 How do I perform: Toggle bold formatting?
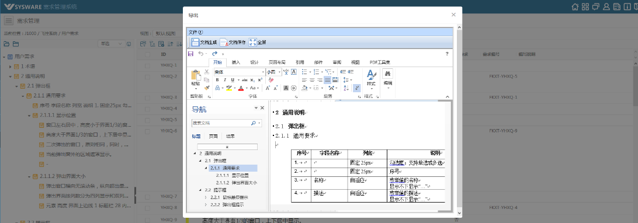point(217,80)
